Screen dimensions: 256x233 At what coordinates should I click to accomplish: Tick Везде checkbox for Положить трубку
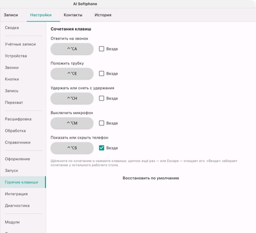pos(101,73)
